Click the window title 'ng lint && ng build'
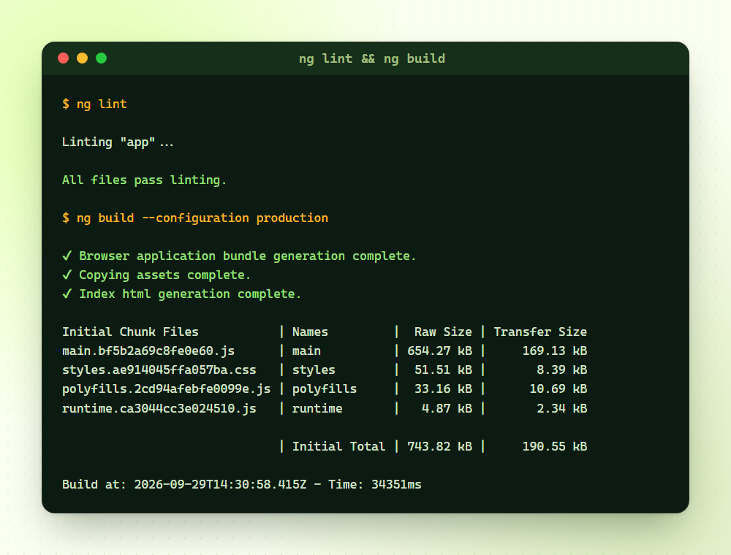731x555 pixels. [x=372, y=58]
